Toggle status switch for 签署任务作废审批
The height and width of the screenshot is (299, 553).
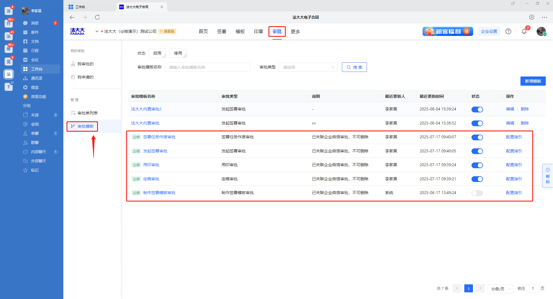click(x=477, y=137)
